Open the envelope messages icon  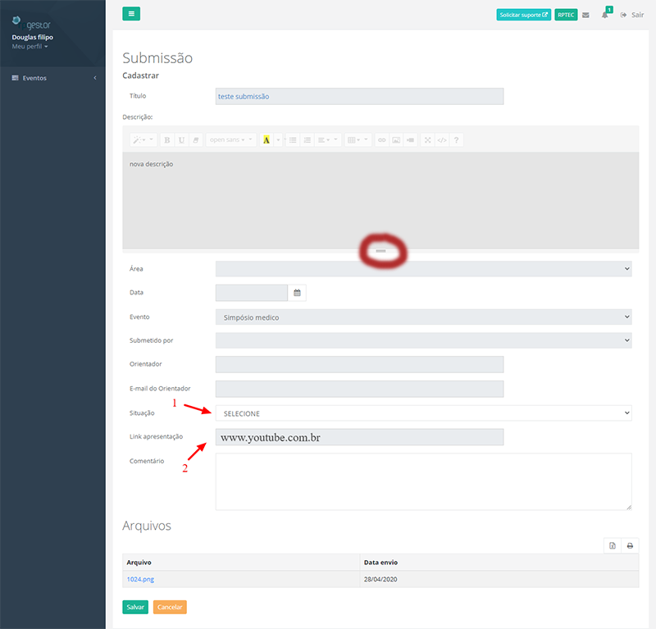(x=585, y=15)
